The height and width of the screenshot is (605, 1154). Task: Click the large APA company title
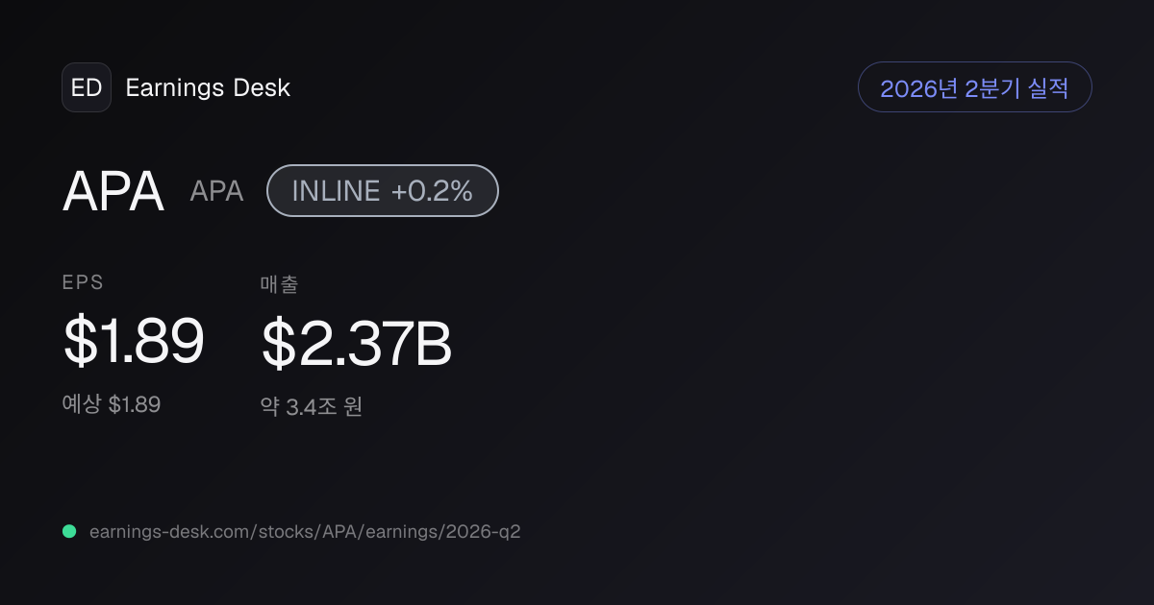point(113,191)
